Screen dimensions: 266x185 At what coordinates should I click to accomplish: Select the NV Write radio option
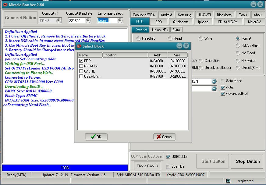238,61
